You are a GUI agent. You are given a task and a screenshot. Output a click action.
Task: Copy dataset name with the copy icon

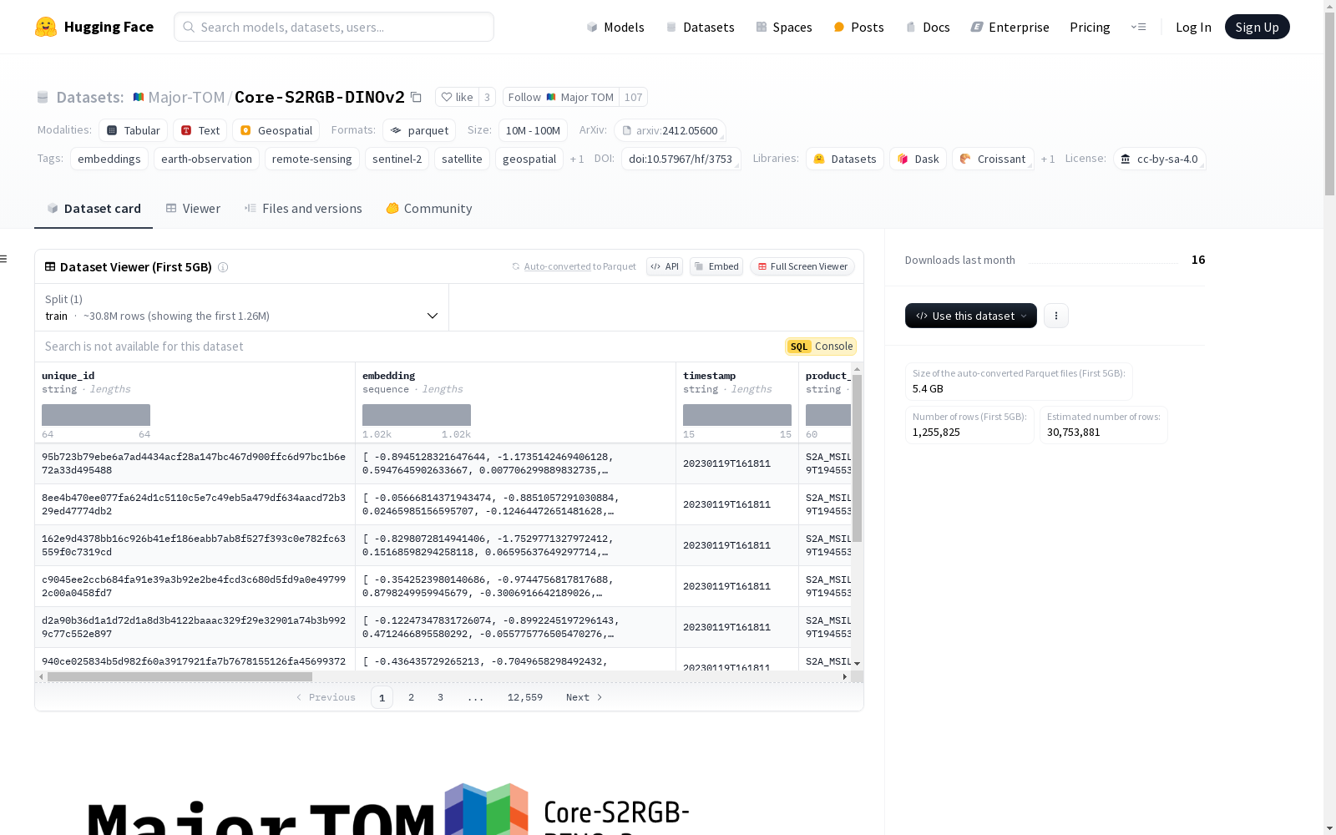click(416, 97)
